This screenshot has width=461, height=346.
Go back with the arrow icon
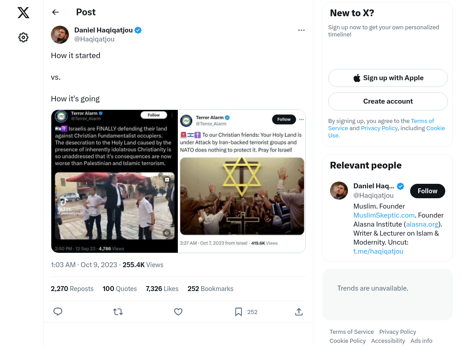55,12
